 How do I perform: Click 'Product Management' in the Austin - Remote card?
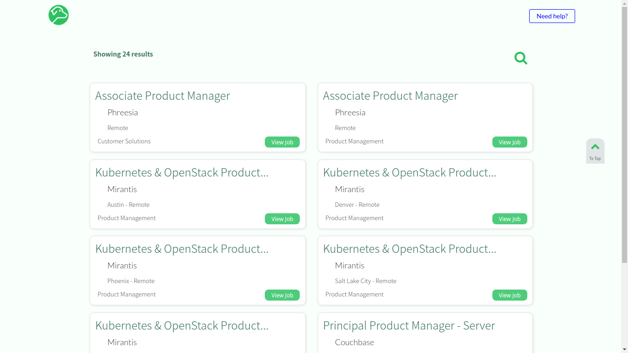pyautogui.click(x=127, y=218)
